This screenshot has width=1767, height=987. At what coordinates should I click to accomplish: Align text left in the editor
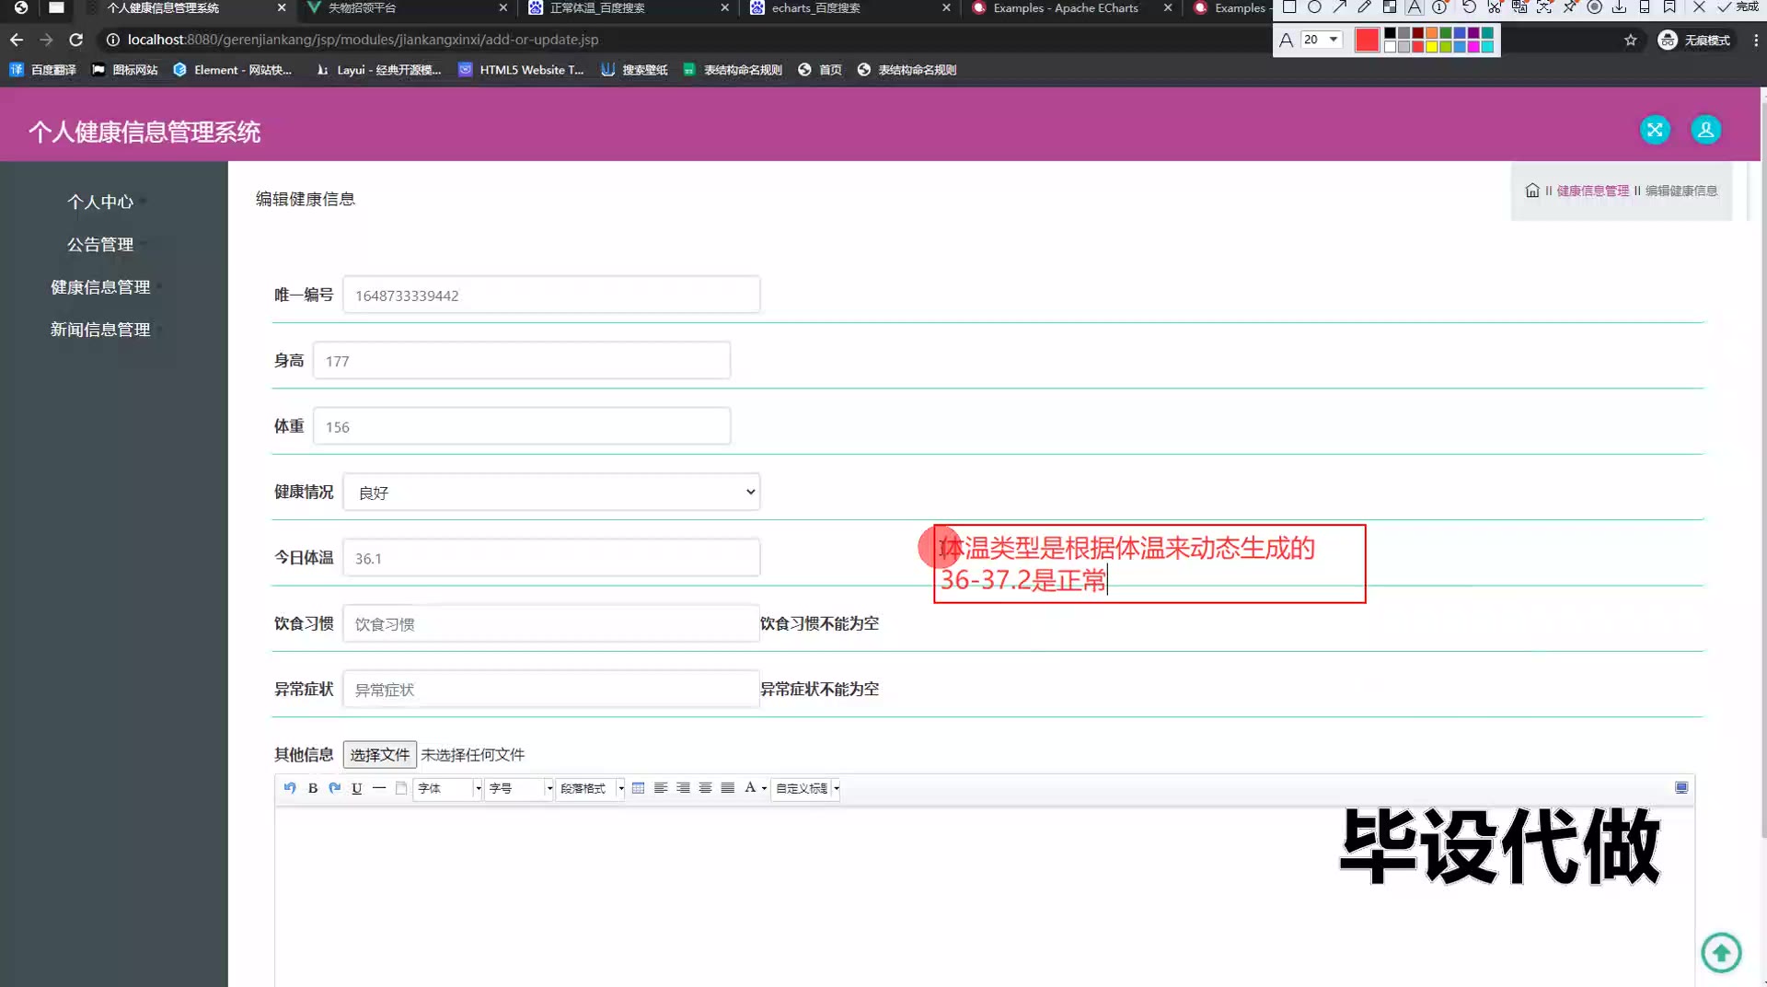661,788
